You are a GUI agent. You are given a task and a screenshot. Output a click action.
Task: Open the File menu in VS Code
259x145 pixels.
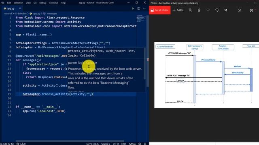2,3
